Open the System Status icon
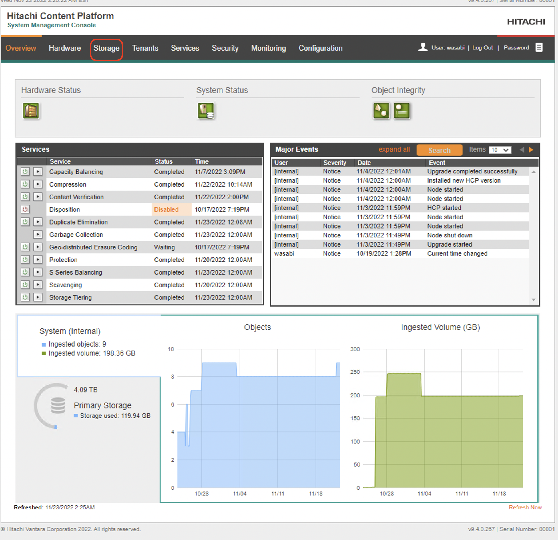 206,111
